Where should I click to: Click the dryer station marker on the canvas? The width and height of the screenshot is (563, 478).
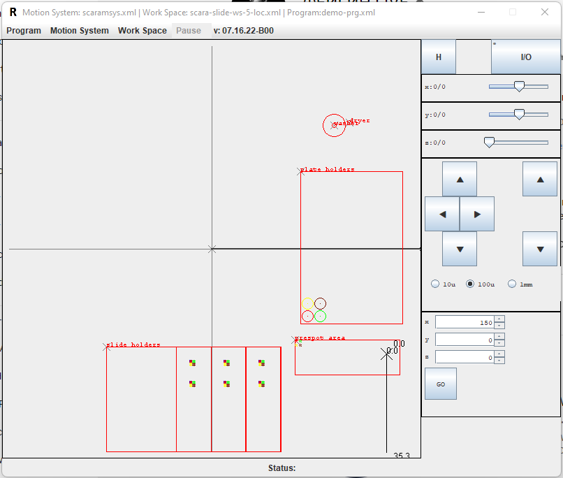click(x=334, y=125)
